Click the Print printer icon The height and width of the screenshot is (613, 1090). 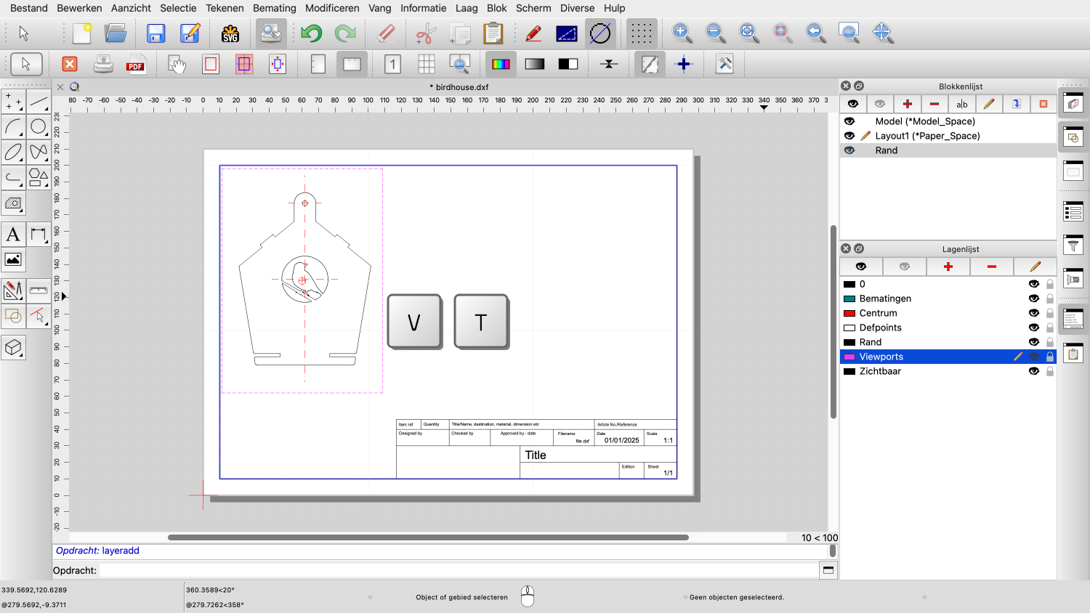(103, 64)
